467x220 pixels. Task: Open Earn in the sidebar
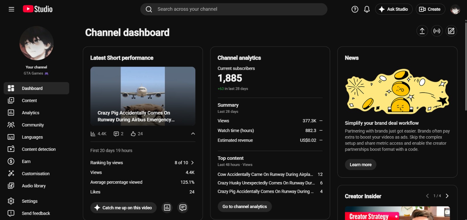click(36, 161)
